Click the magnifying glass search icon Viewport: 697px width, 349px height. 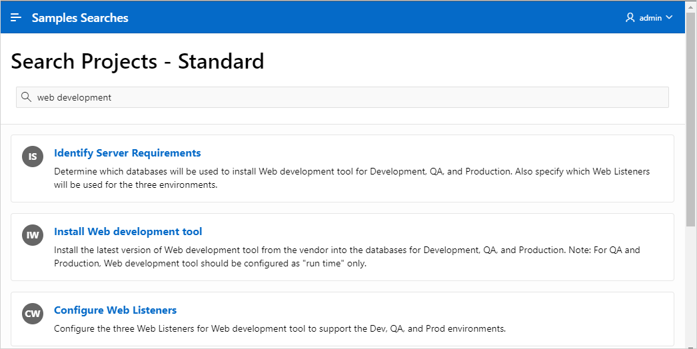tap(27, 97)
